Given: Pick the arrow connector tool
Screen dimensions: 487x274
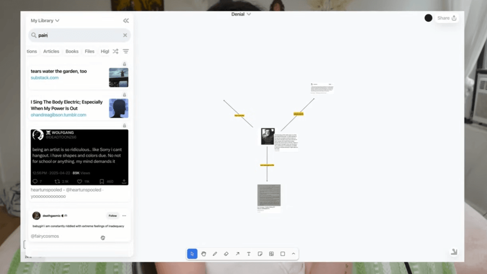Looking at the screenshot, I should click(237, 254).
